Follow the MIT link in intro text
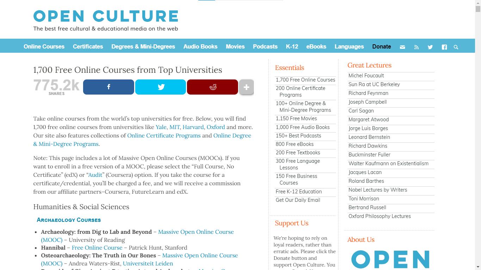The height and width of the screenshot is (270, 481). (x=175, y=127)
